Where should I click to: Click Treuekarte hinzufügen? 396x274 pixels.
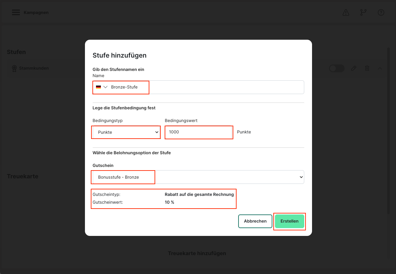pyautogui.click(x=197, y=253)
